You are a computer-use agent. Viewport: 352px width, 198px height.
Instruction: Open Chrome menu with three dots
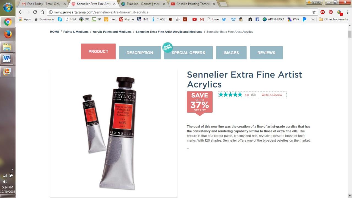click(x=347, y=12)
